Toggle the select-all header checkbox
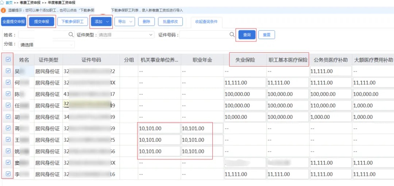This screenshot has width=394, height=186. [8, 60]
